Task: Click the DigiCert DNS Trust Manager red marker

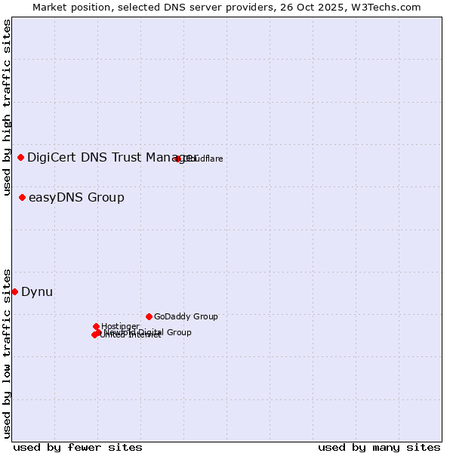Action: coord(20,157)
